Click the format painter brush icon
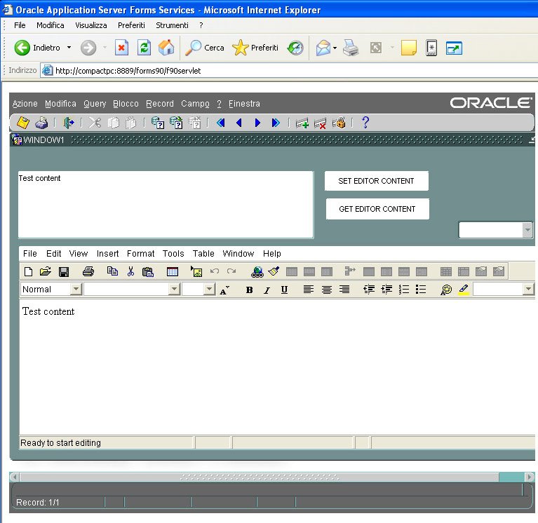 pos(274,271)
